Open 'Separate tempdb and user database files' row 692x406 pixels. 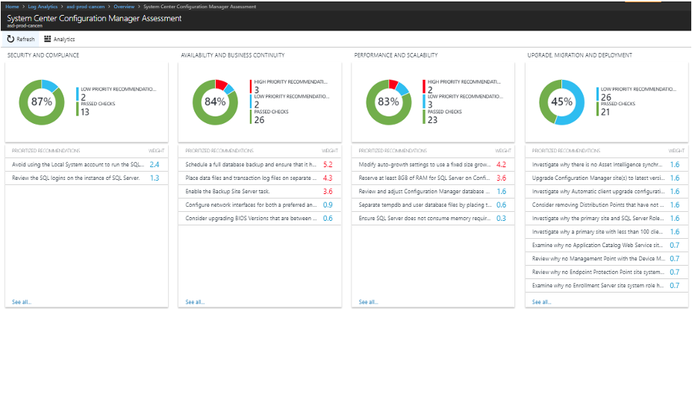(x=433, y=204)
